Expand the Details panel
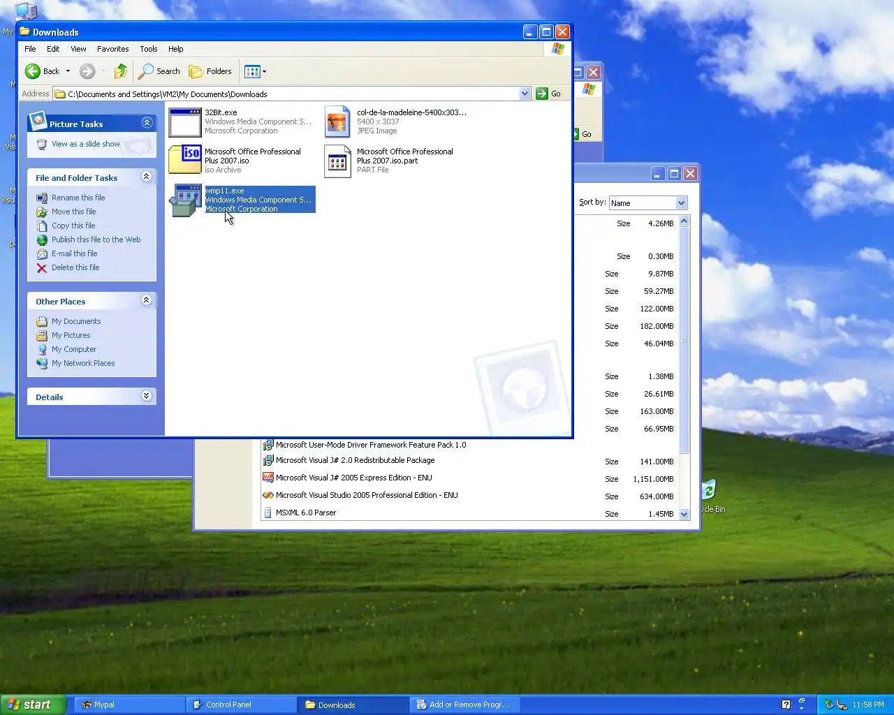Screen dimensions: 894x715 coord(147,396)
